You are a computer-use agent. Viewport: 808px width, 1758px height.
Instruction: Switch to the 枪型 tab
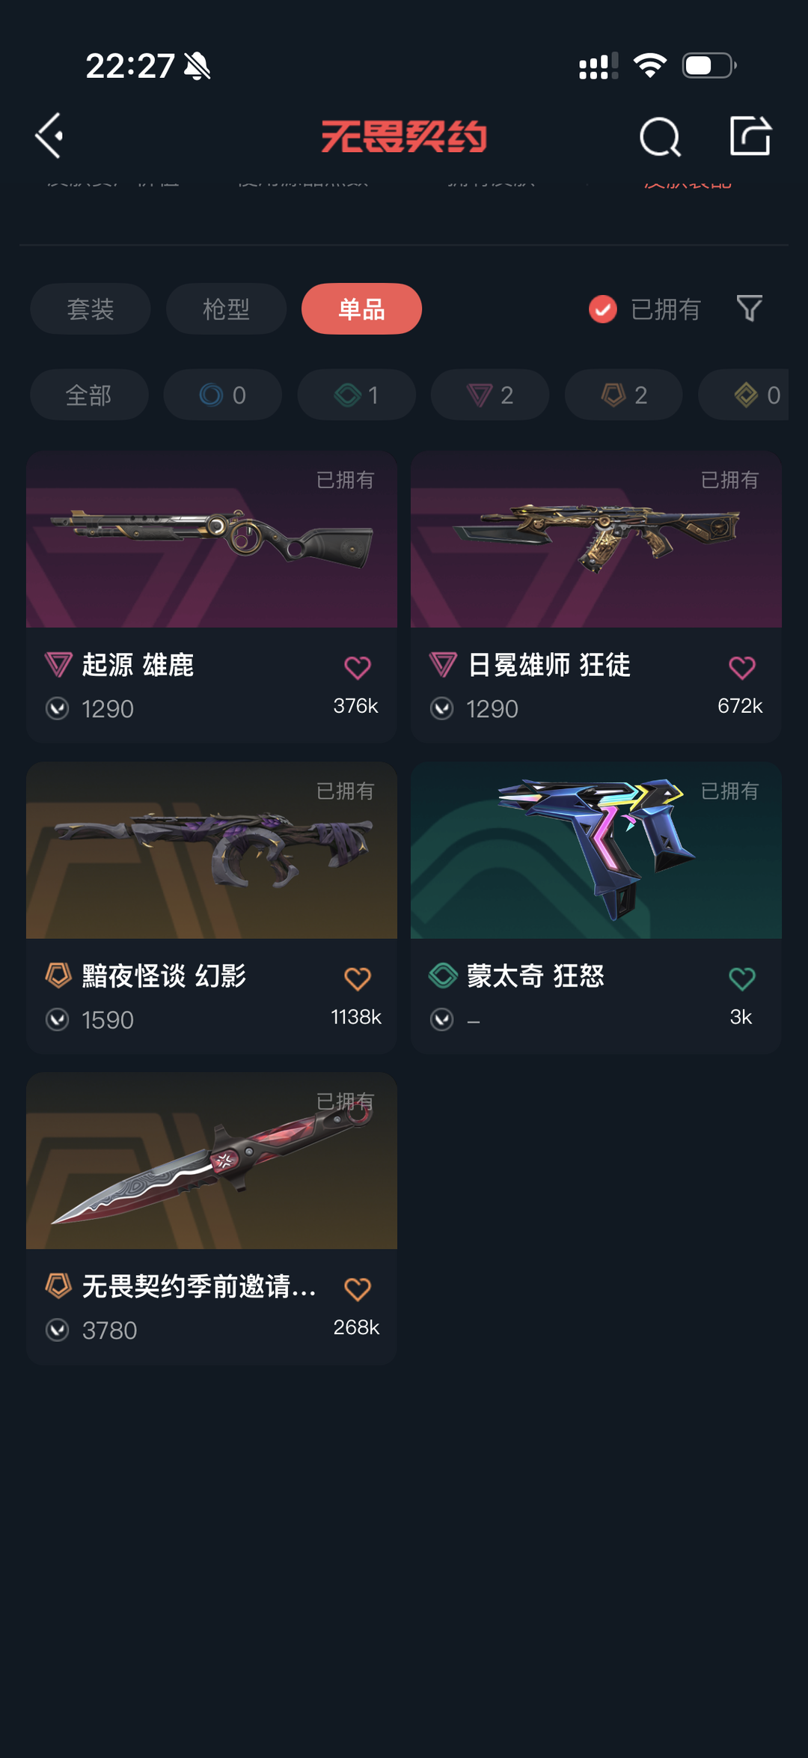coord(226,308)
